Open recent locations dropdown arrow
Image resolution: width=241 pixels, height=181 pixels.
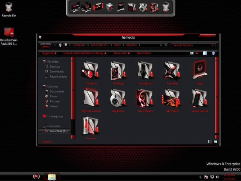click(x=55, y=45)
